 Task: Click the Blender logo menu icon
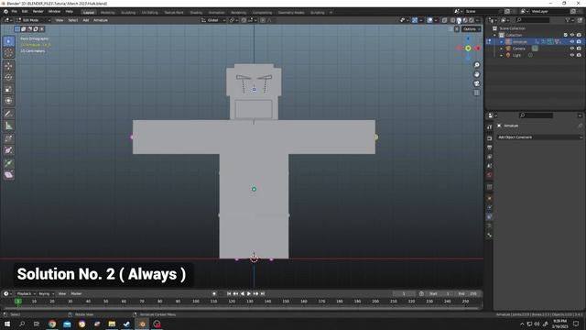(5, 12)
